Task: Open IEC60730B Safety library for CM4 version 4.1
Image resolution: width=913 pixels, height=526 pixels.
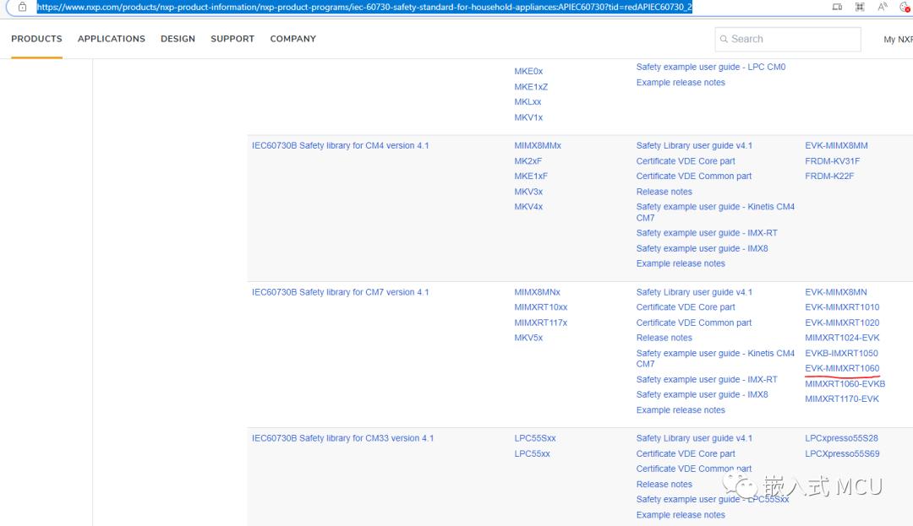Action: tap(340, 145)
